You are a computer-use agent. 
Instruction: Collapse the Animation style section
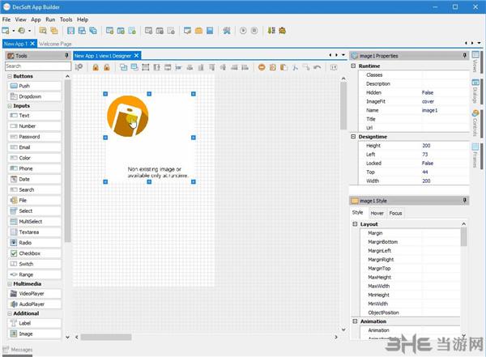coord(355,321)
